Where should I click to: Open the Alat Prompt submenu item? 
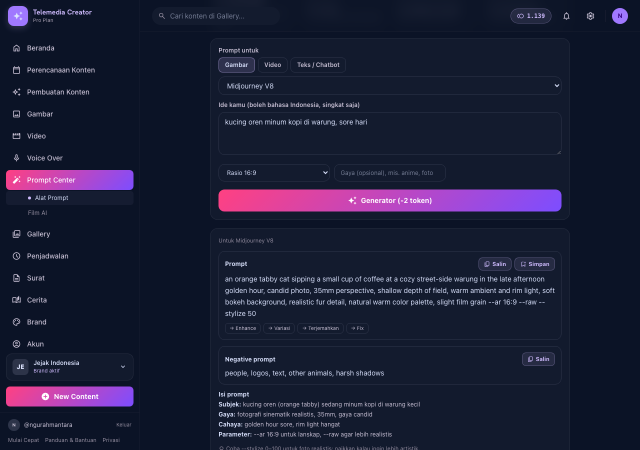(69, 198)
